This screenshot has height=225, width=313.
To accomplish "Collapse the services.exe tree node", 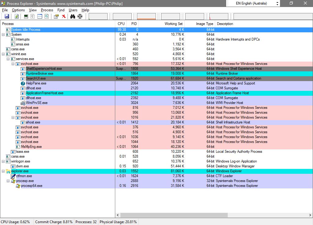I will [8, 59].
